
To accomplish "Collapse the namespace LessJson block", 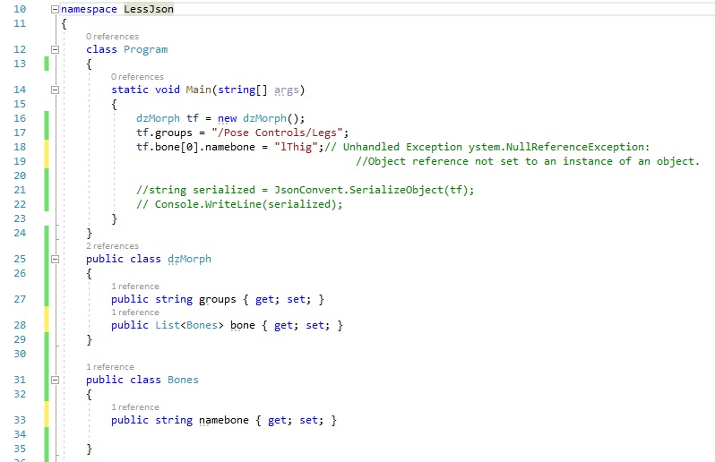I will coord(55,9).
